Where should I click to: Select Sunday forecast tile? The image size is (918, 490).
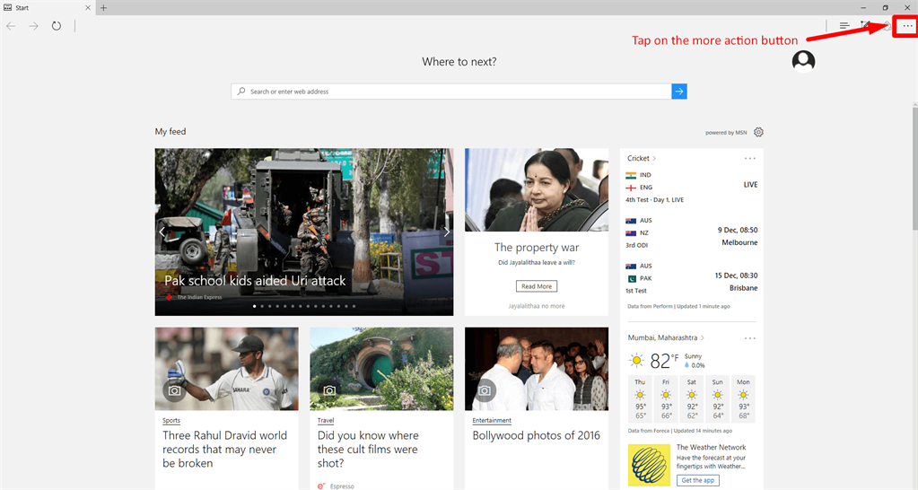[x=717, y=398]
